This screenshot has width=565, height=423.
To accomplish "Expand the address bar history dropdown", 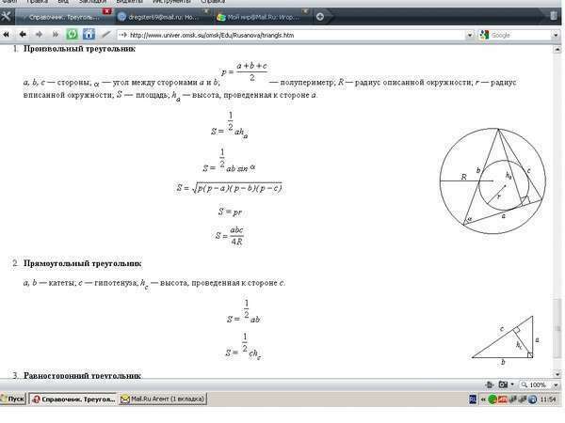I will pyautogui.click(x=470, y=36).
